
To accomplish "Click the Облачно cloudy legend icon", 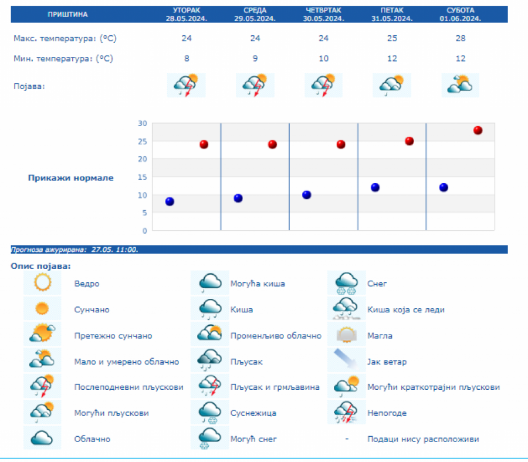I will coord(42,439).
